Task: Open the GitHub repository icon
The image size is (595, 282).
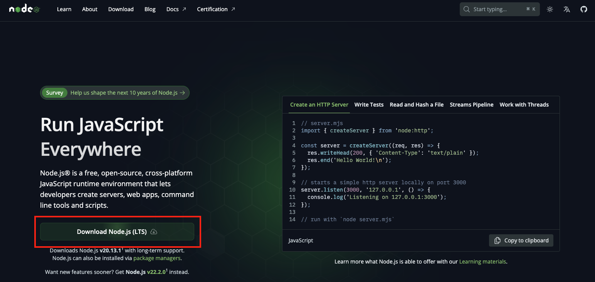Action: pos(584,9)
